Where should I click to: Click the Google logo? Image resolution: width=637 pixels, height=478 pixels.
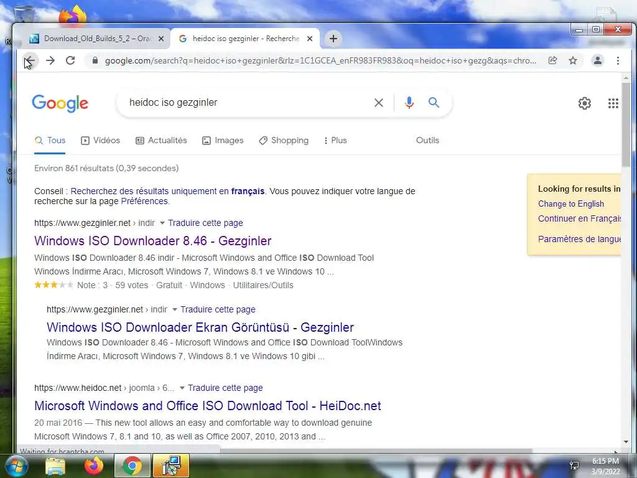click(60, 103)
